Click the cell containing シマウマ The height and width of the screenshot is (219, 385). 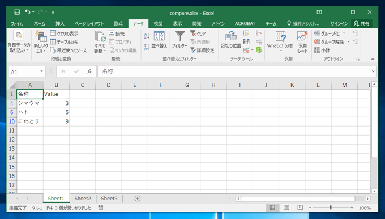tap(30, 103)
